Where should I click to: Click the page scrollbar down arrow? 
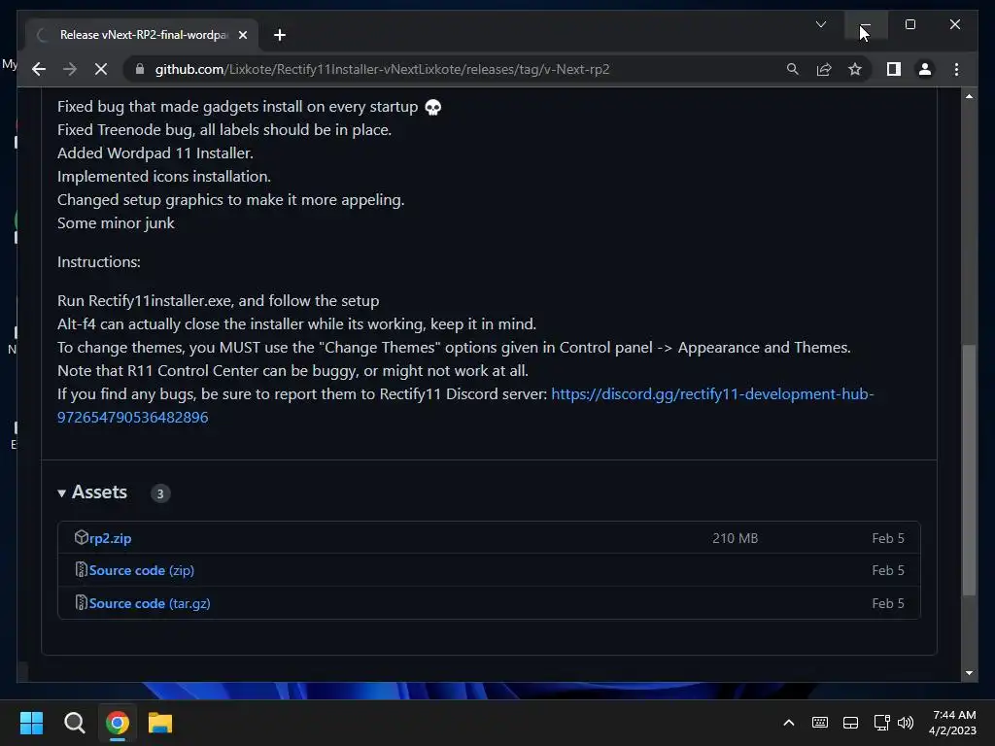[969, 673]
